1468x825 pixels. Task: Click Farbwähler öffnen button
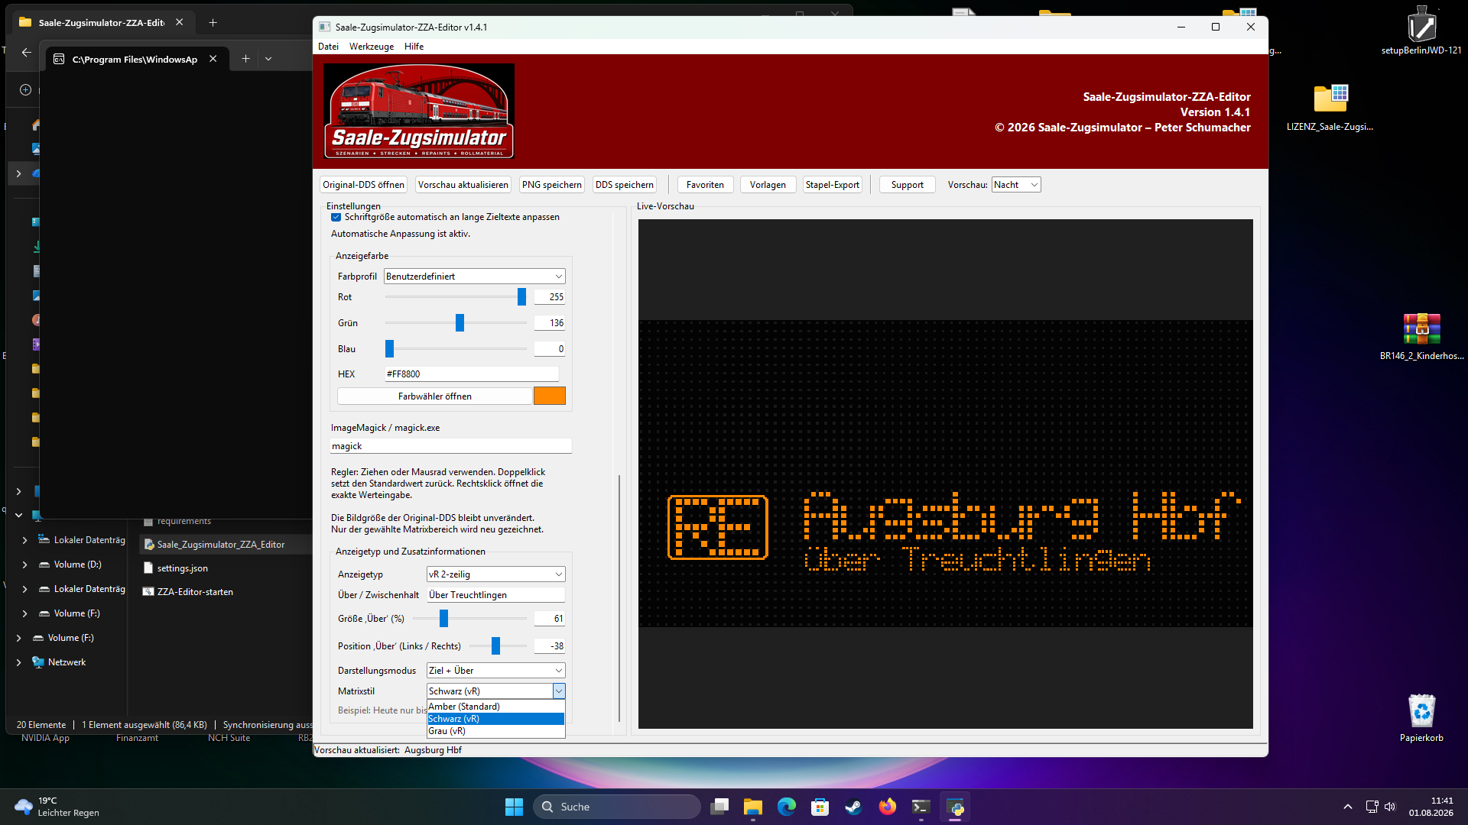coord(435,396)
